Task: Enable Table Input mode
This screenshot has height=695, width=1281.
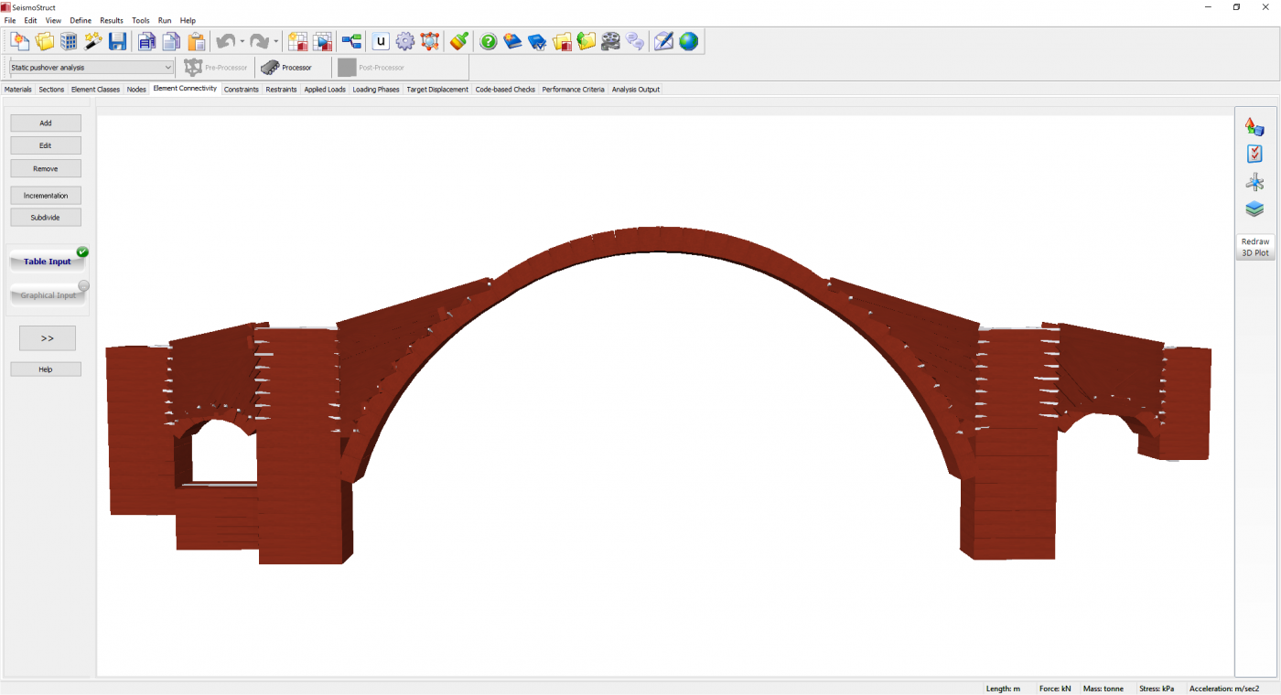Action: tap(48, 262)
